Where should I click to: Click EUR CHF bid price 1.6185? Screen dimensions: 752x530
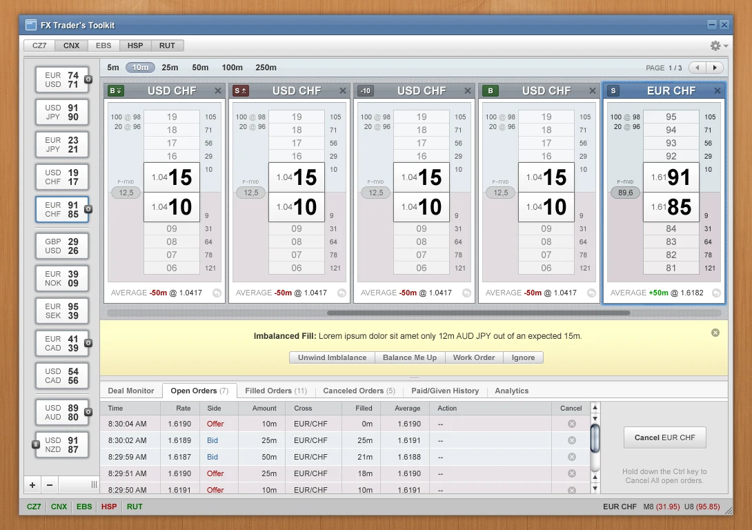click(671, 207)
